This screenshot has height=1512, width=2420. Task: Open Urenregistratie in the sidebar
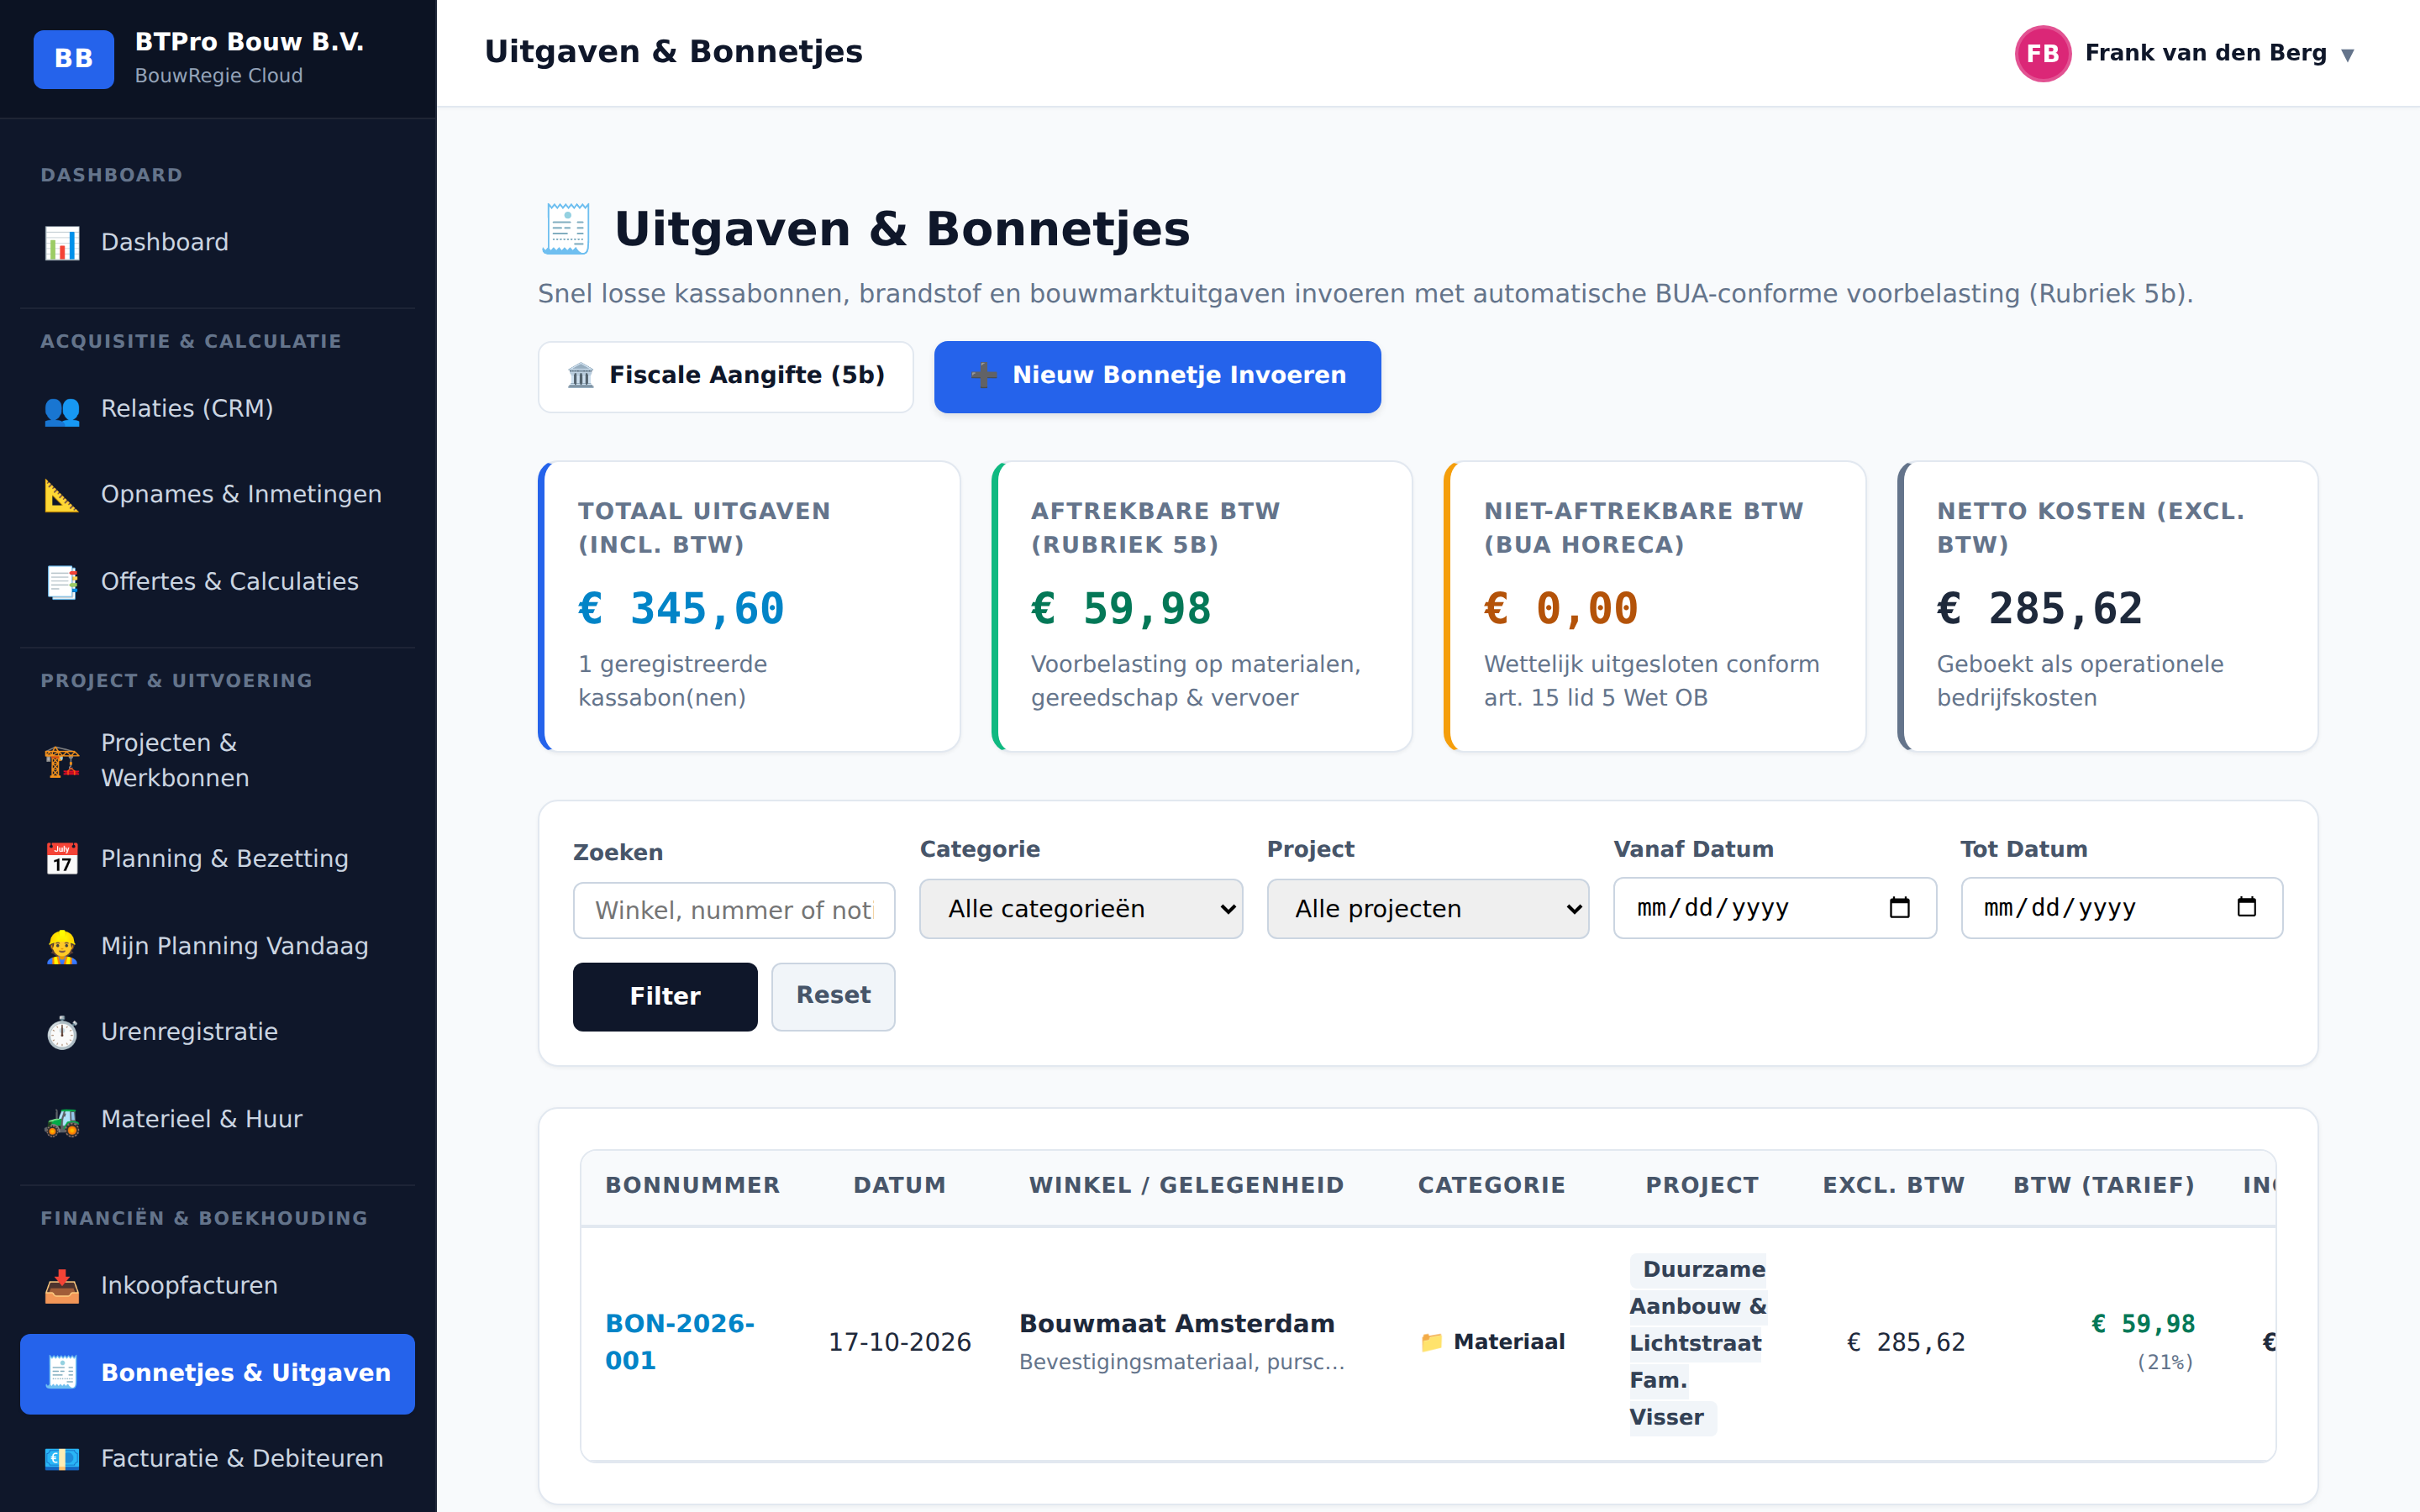pyautogui.click(x=217, y=1032)
